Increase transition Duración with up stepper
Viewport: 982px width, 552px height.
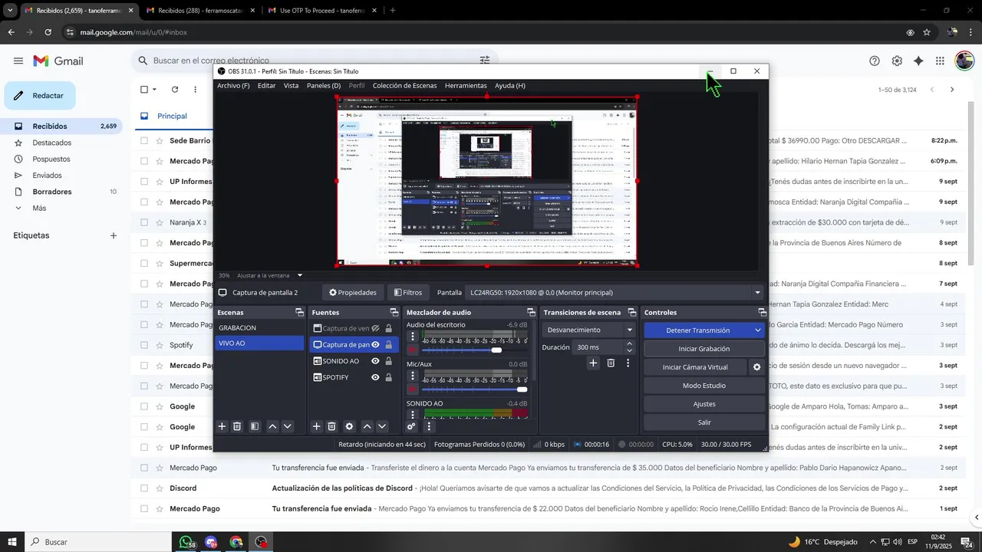tap(630, 344)
